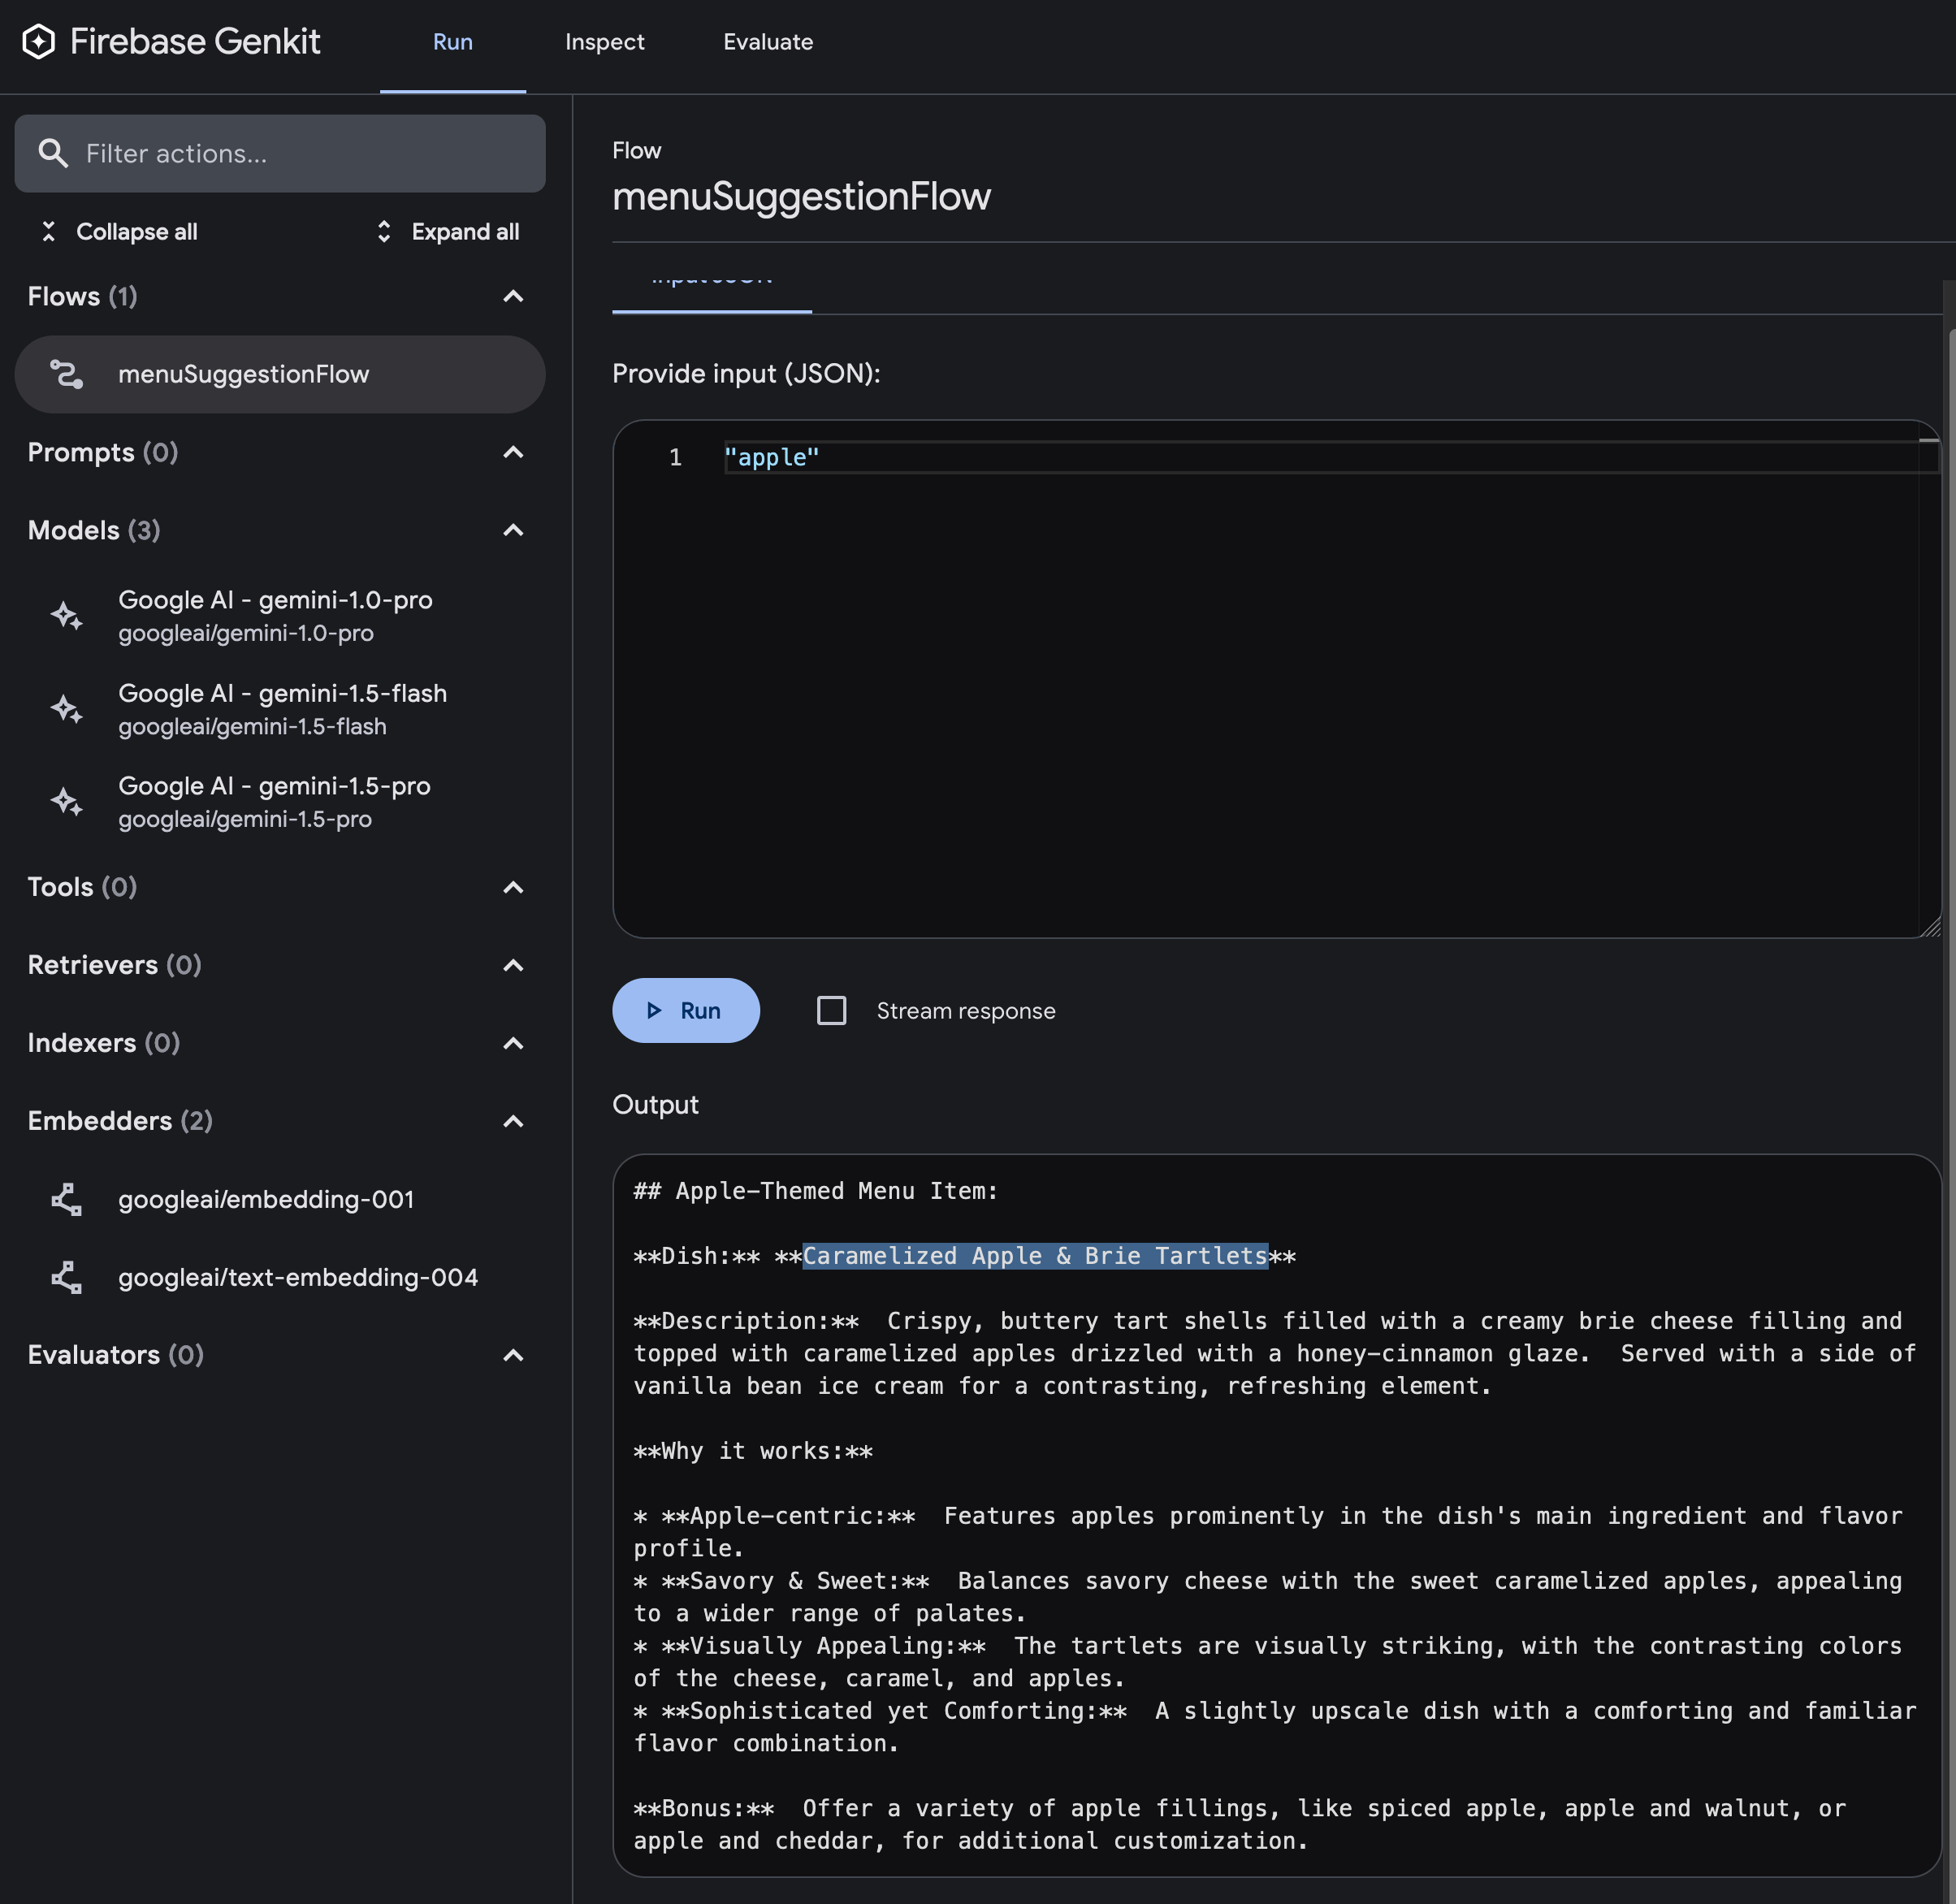
Task: Open the Evaluate tab
Action: (767, 42)
